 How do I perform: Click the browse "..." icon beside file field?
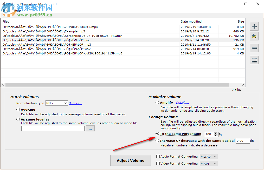click(90, 128)
